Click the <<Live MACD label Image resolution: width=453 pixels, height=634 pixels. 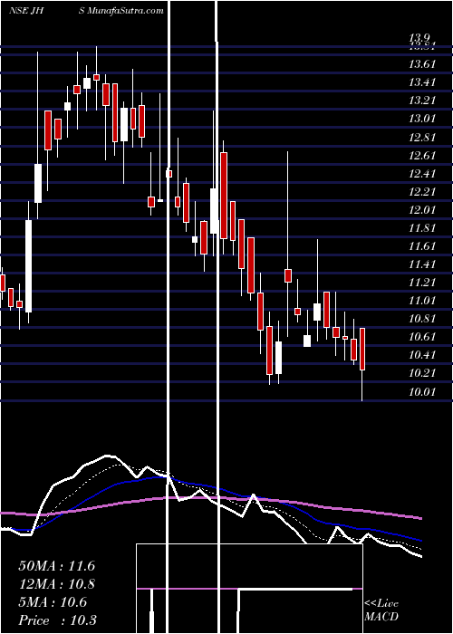[381, 610]
